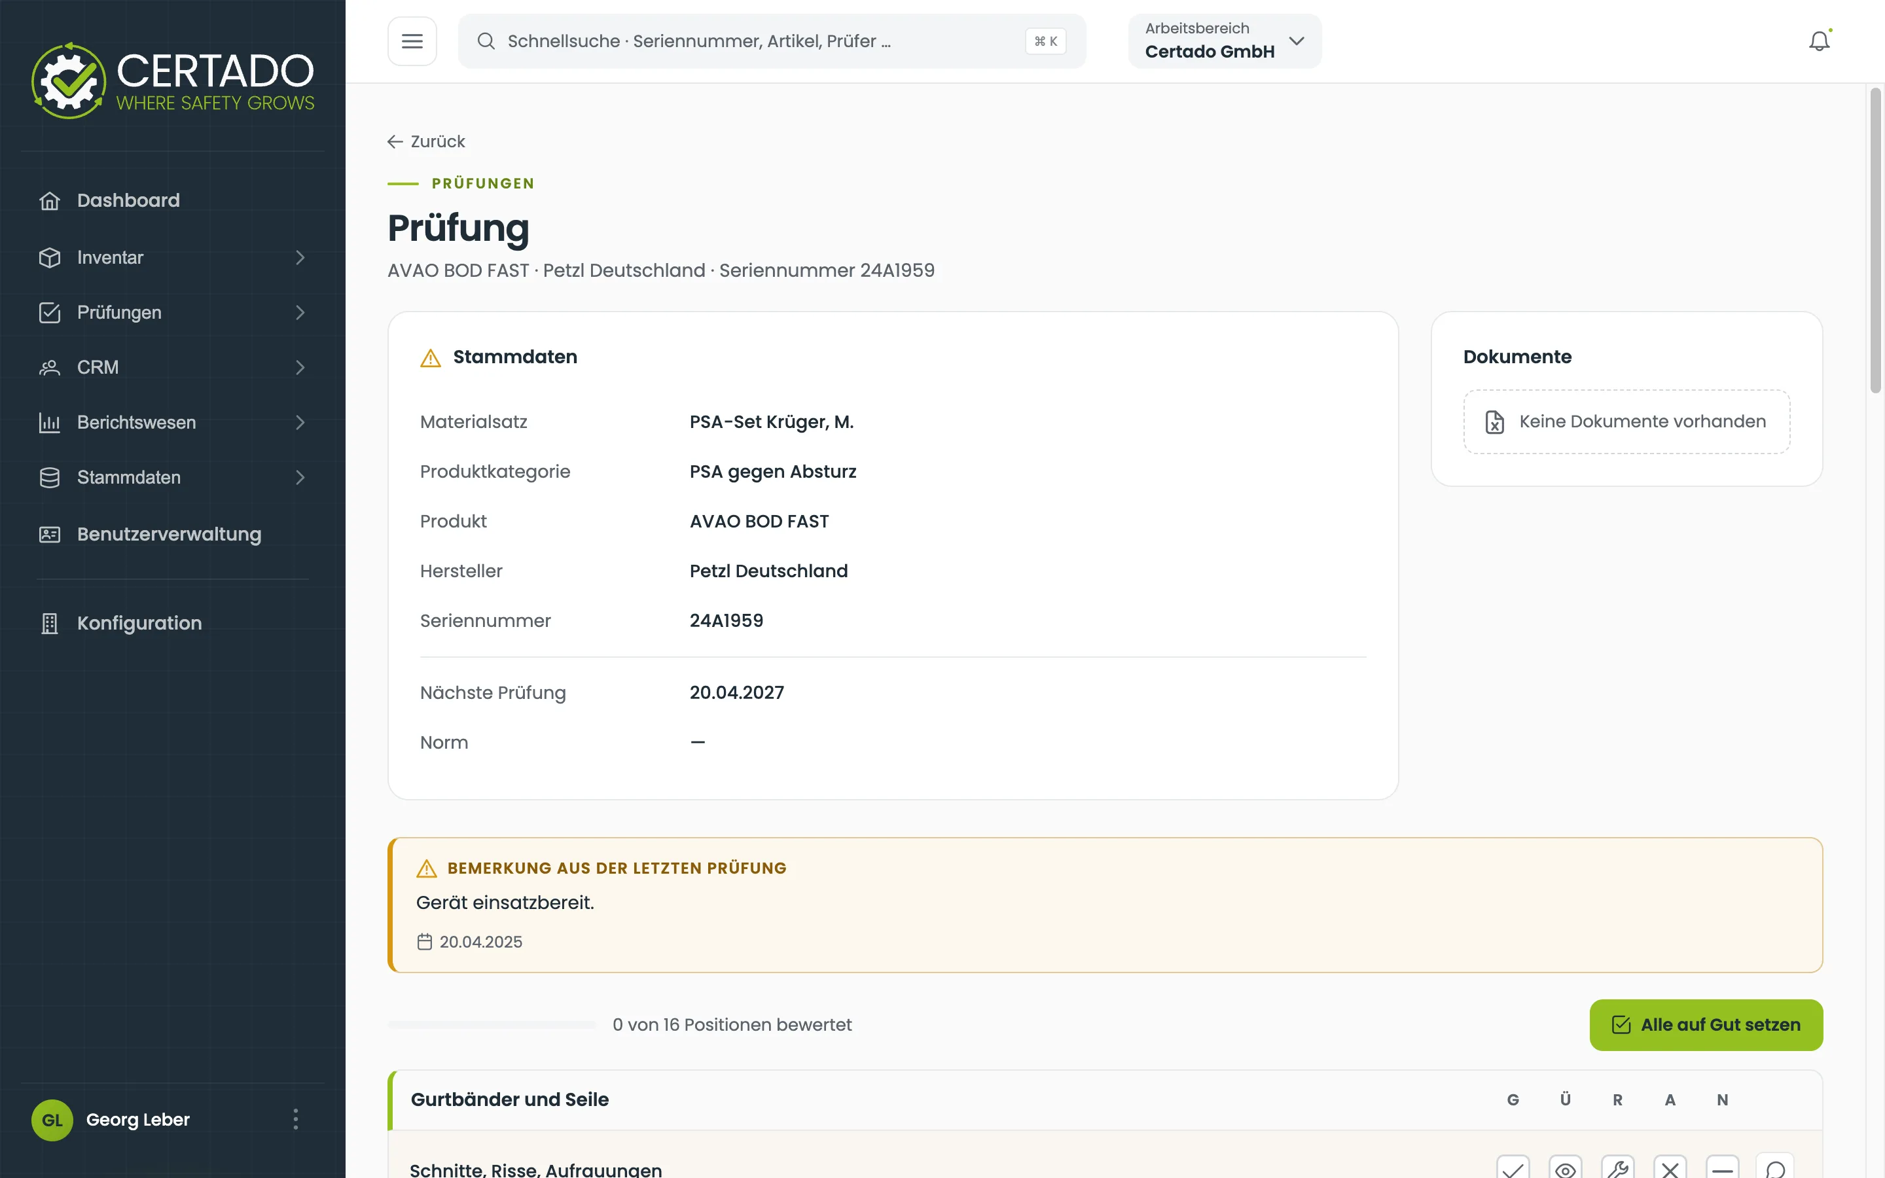Click the warning icon in the Bemerkung banner

pyautogui.click(x=427, y=868)
